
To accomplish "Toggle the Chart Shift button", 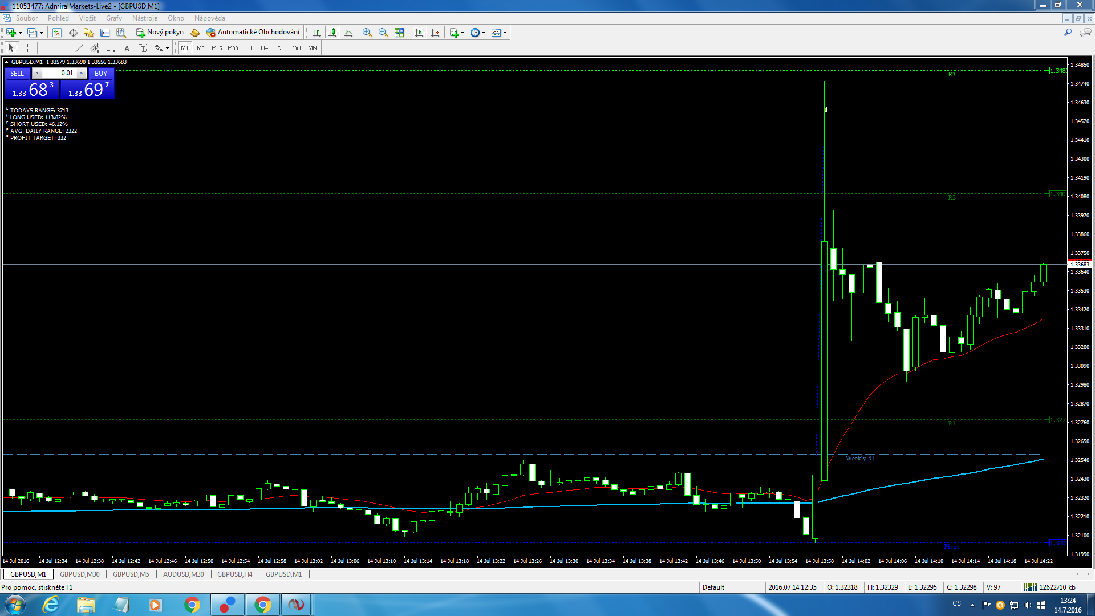I will [x=435, y=33].
